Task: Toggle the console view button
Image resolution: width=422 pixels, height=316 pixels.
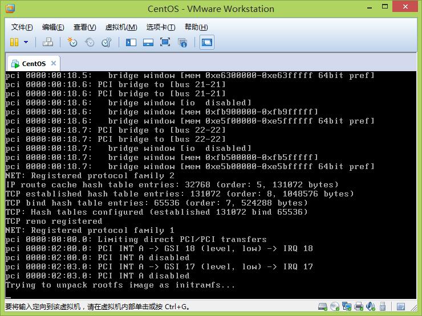Action: click(x=206, y=42)
